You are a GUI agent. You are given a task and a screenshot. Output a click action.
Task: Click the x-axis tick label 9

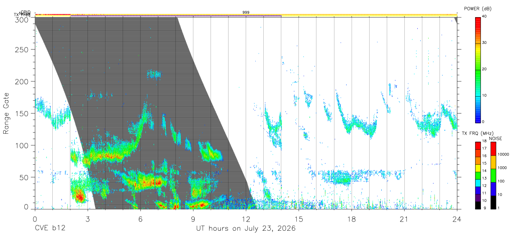click(x=193, y=219)
